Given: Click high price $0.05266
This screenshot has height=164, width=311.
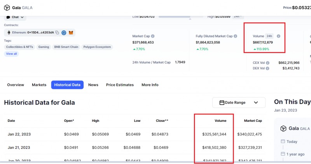Looking at the screenshot, I should (100, 148).
